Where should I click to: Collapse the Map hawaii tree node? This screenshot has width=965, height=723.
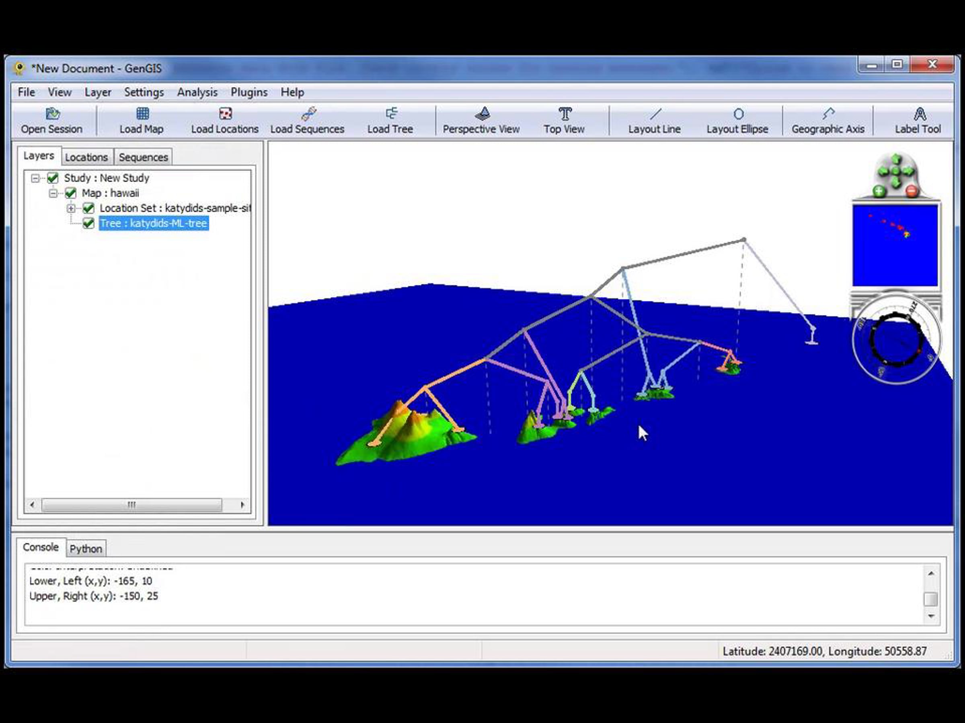pos(53,193)
